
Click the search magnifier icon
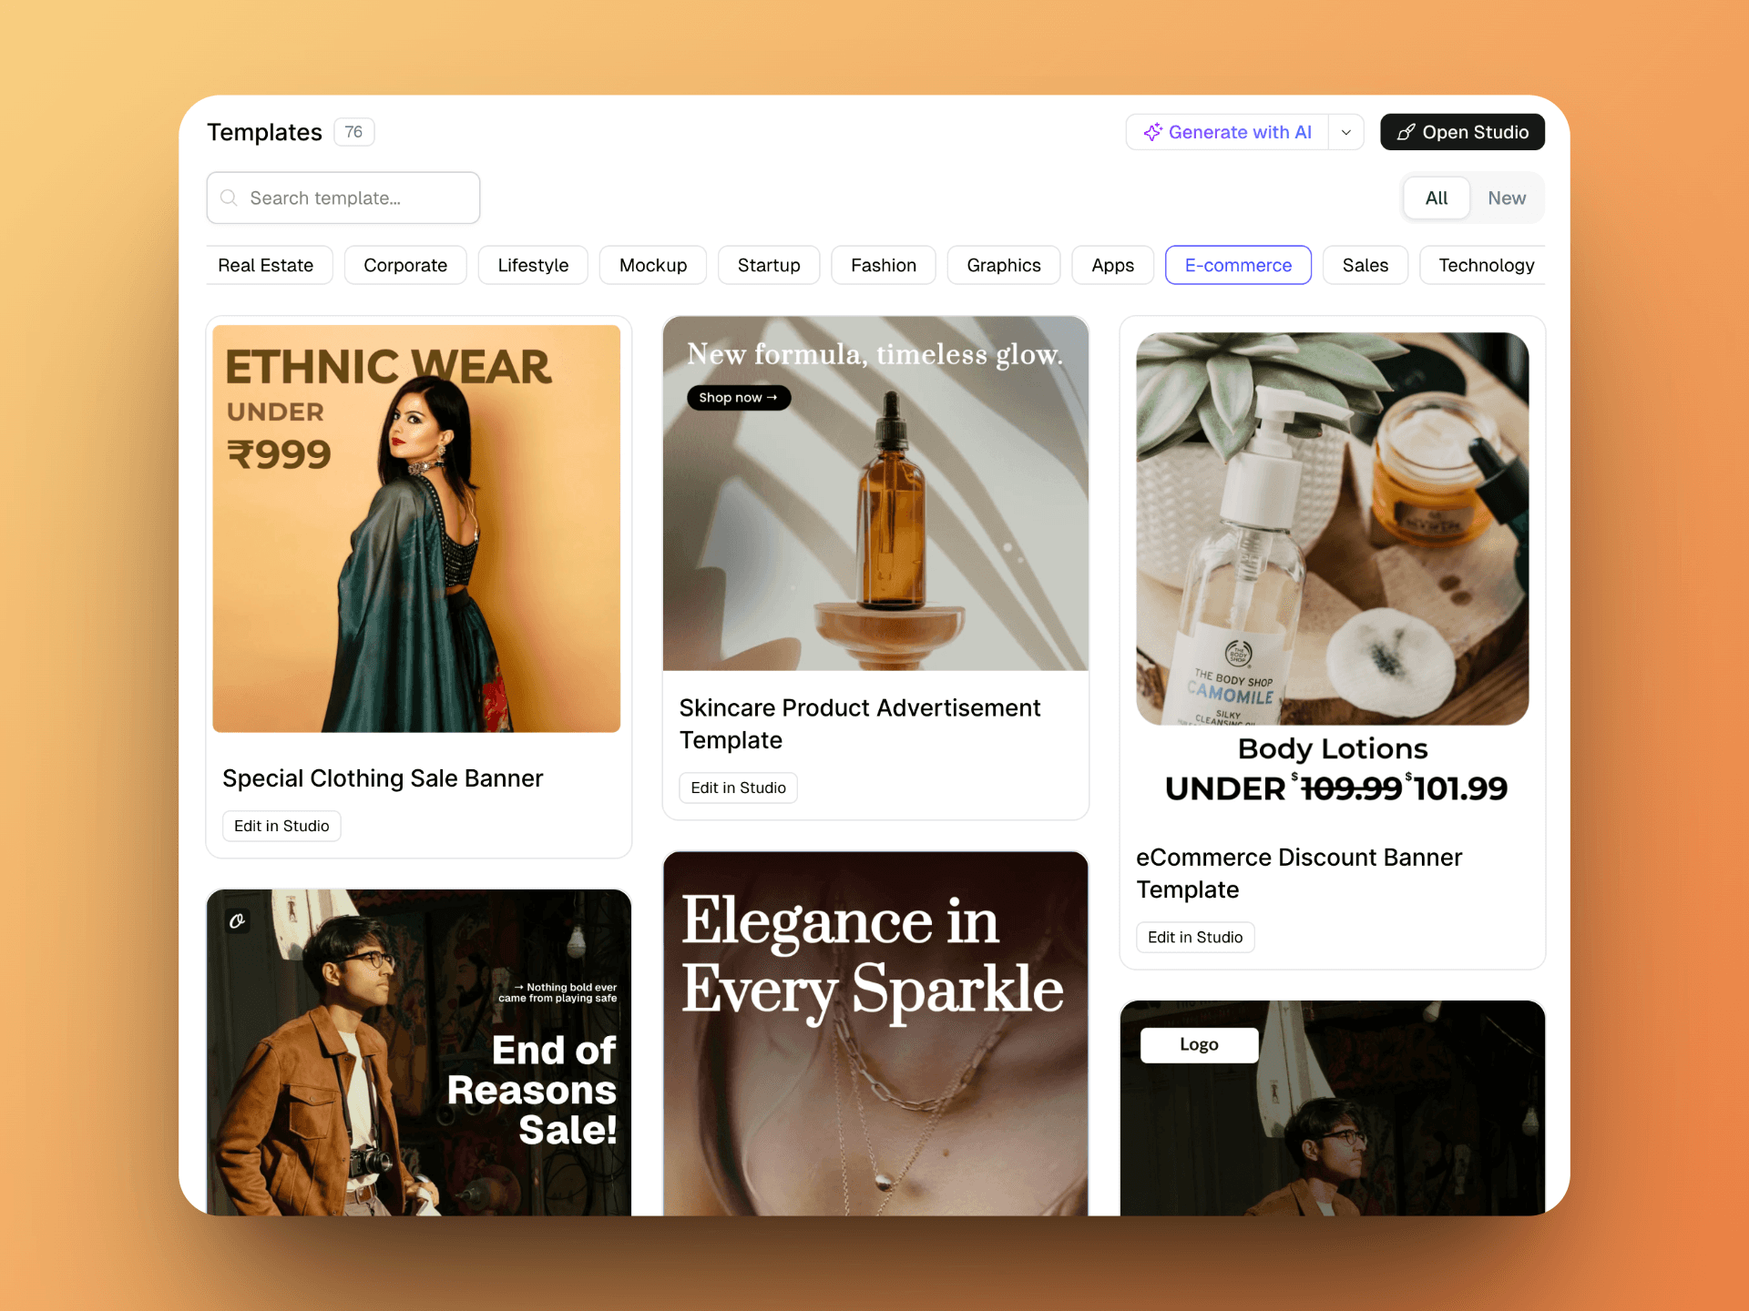[230, 198]
